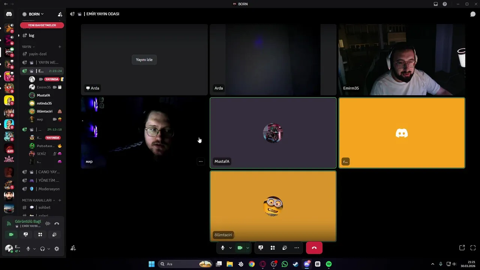Open Discord direct messages home icon
The image size is (480, 270).
[9, 14]
